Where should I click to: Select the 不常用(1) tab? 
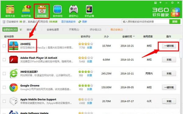74,30
